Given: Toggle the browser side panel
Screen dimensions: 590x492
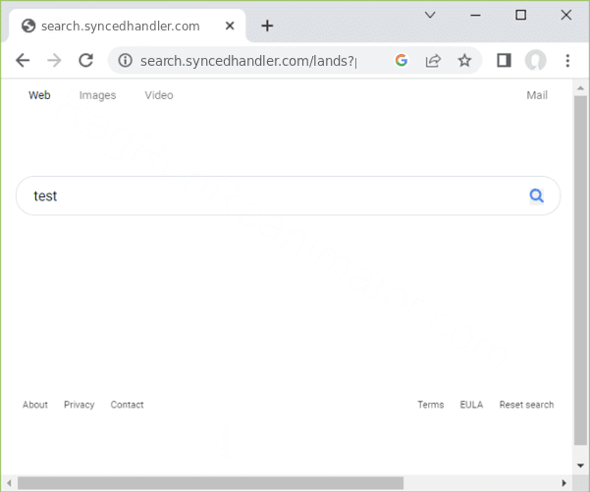Looking at the screenshot, I should 504,61.
